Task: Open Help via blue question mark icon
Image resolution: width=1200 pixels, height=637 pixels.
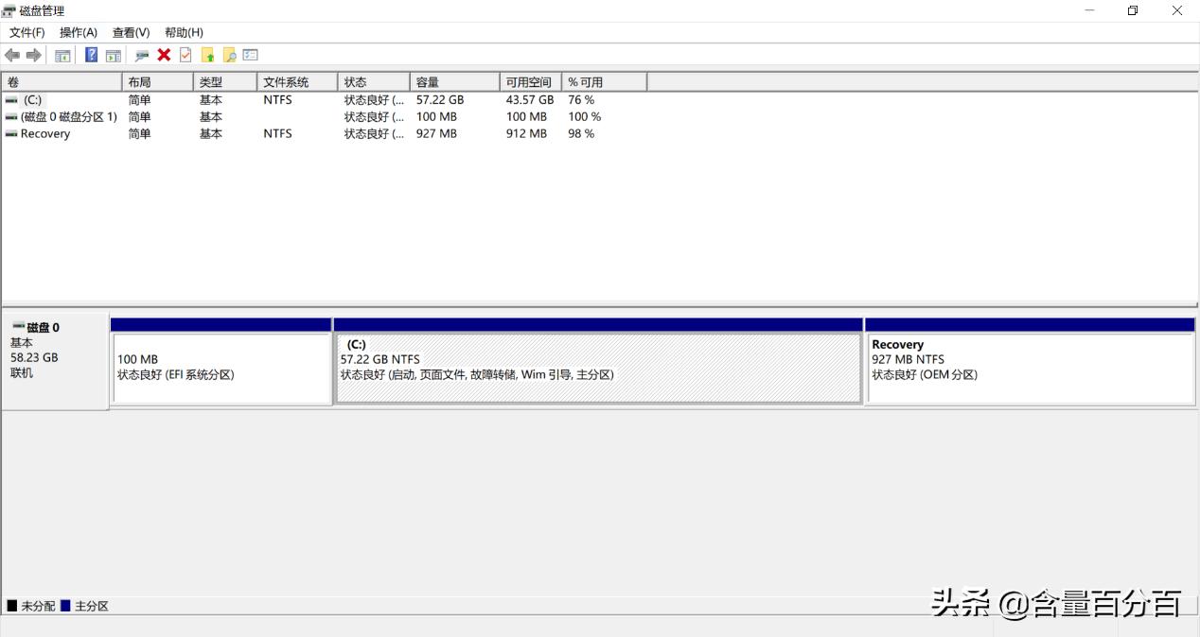Action: [x=92, y=55]
